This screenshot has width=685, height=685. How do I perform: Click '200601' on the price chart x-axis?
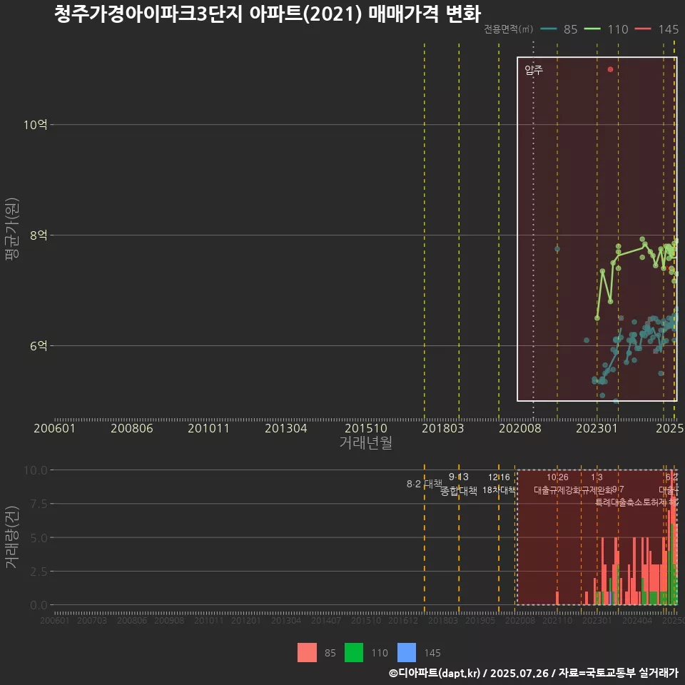55,428
